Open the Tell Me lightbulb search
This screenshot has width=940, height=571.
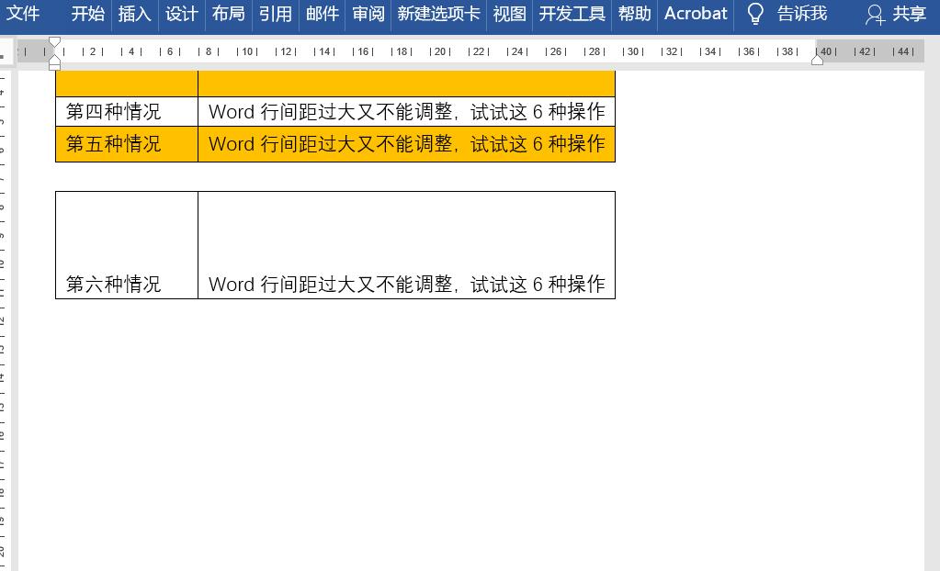753,14
